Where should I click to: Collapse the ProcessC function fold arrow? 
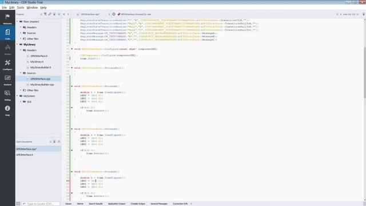point(72,172)
